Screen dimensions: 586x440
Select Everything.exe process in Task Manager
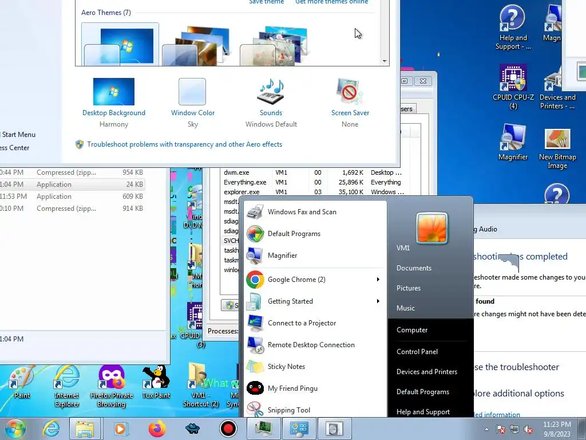314,182
